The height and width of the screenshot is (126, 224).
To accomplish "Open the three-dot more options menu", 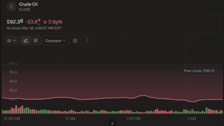I will 87,41.
